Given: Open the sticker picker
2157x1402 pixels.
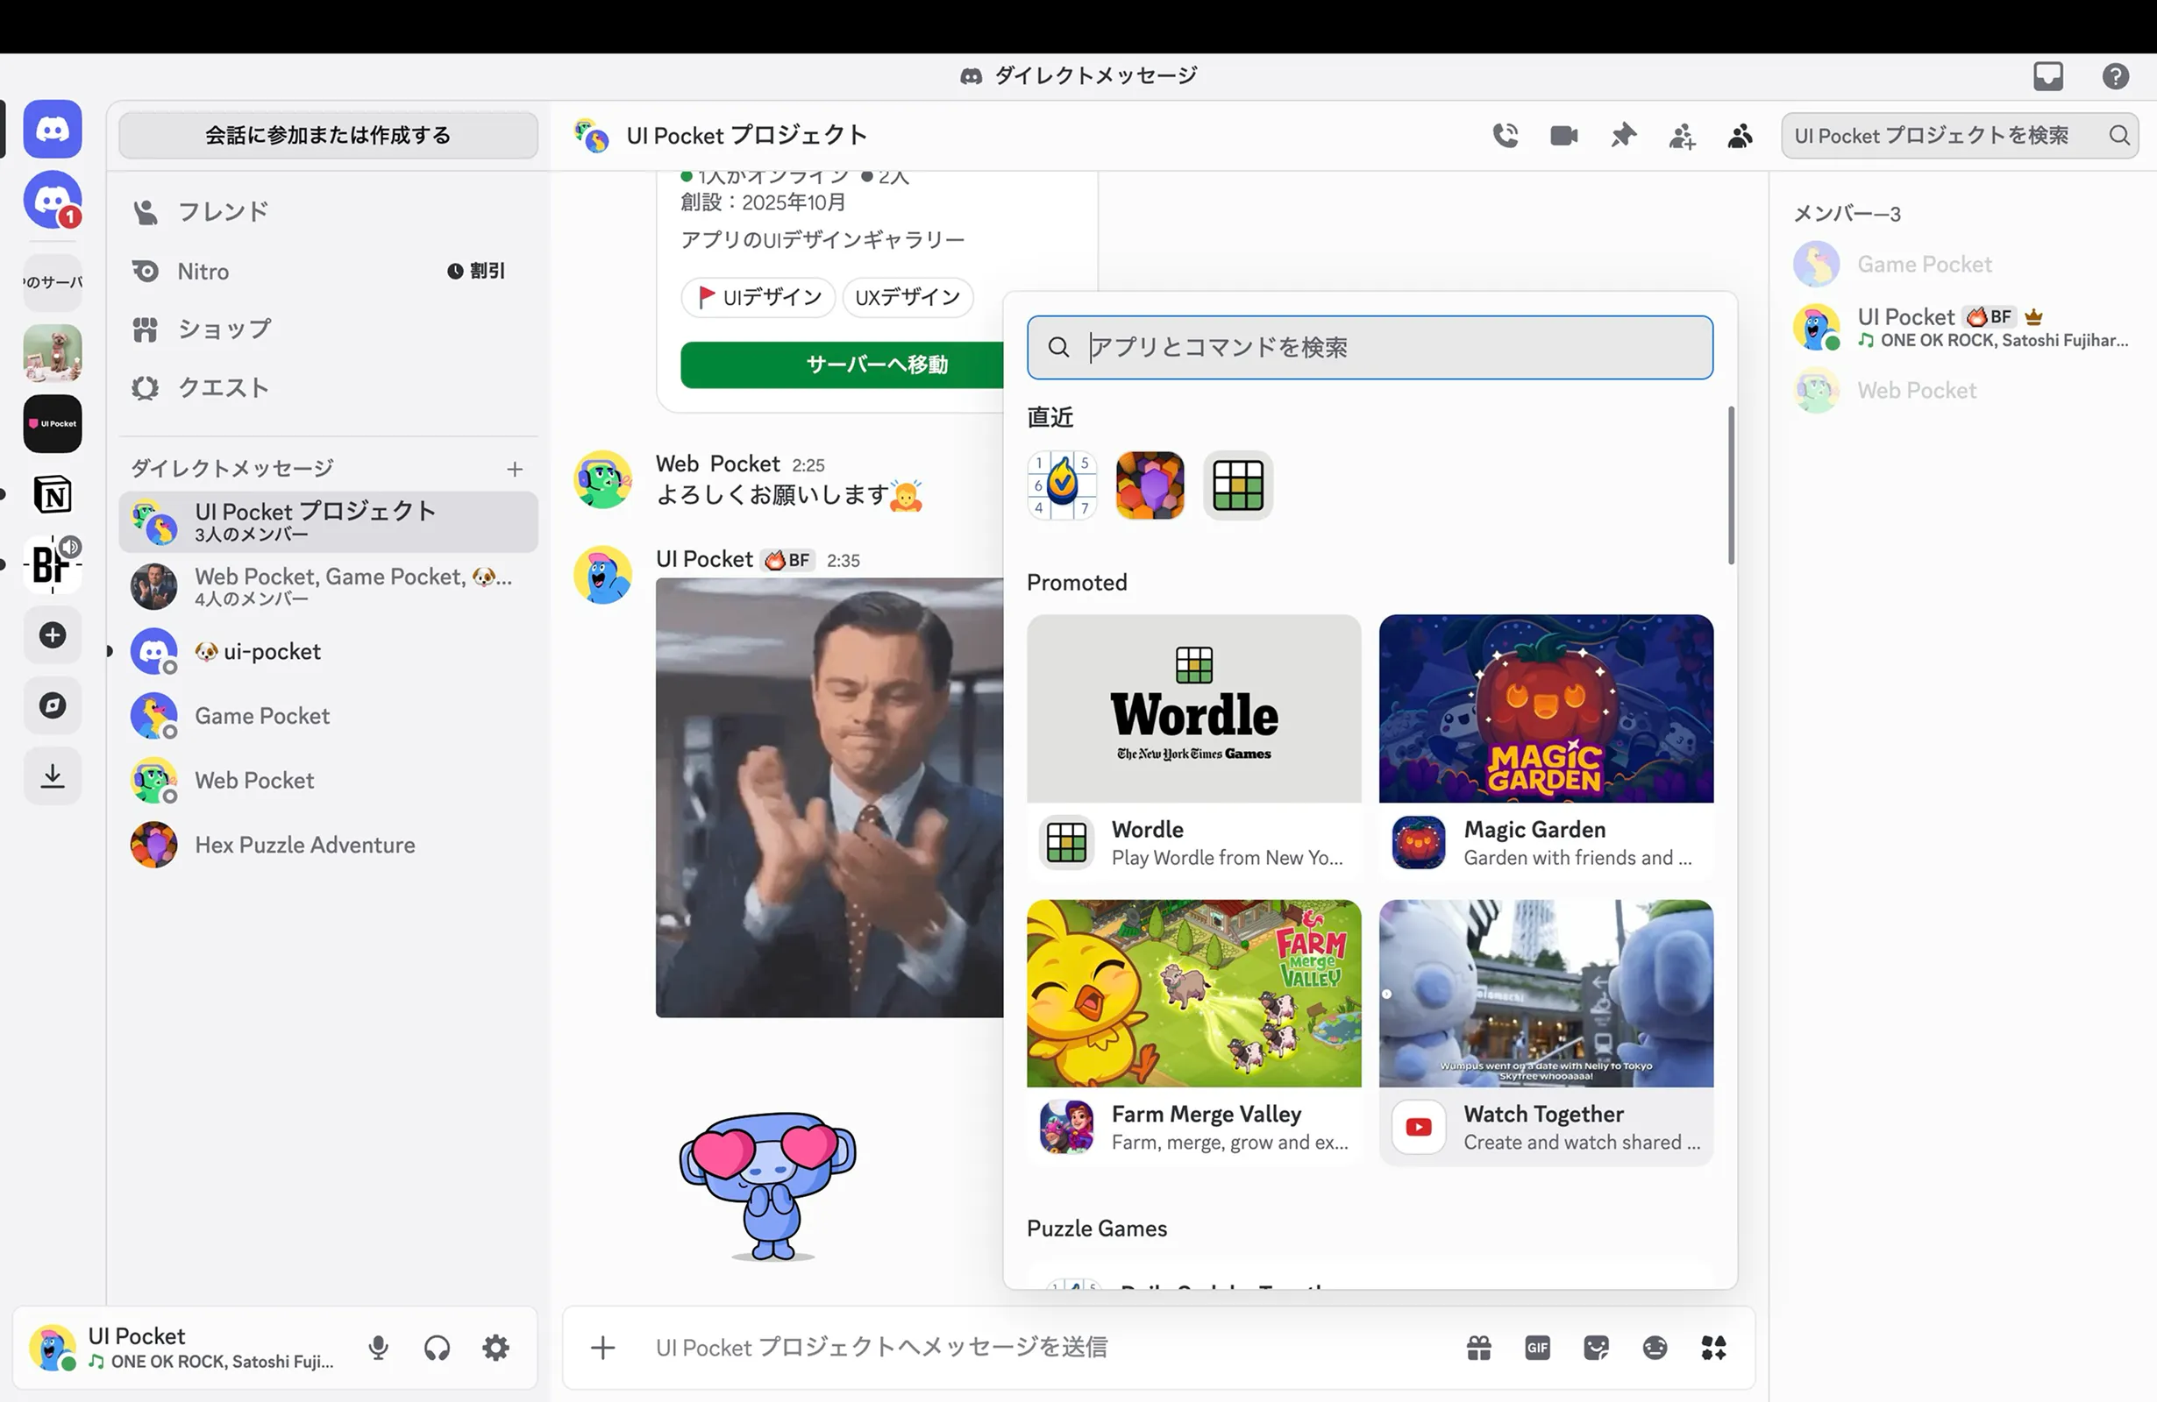Looking at the screenshot, I should pyautogui.click(x=1596, y=1347).
